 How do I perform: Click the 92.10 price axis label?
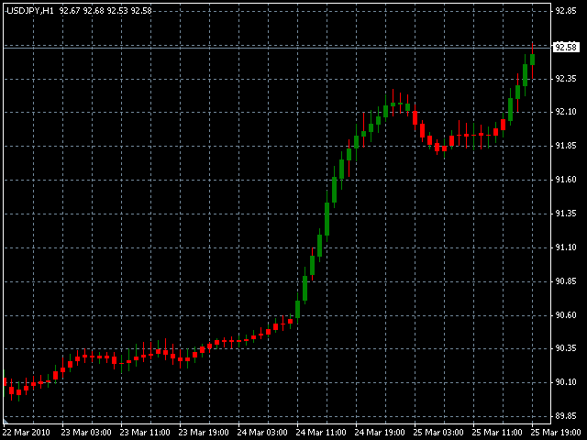[x=566, y=112]
